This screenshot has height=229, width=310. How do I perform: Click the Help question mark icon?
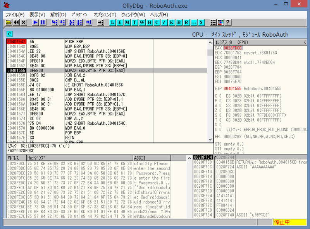[228, 22]
